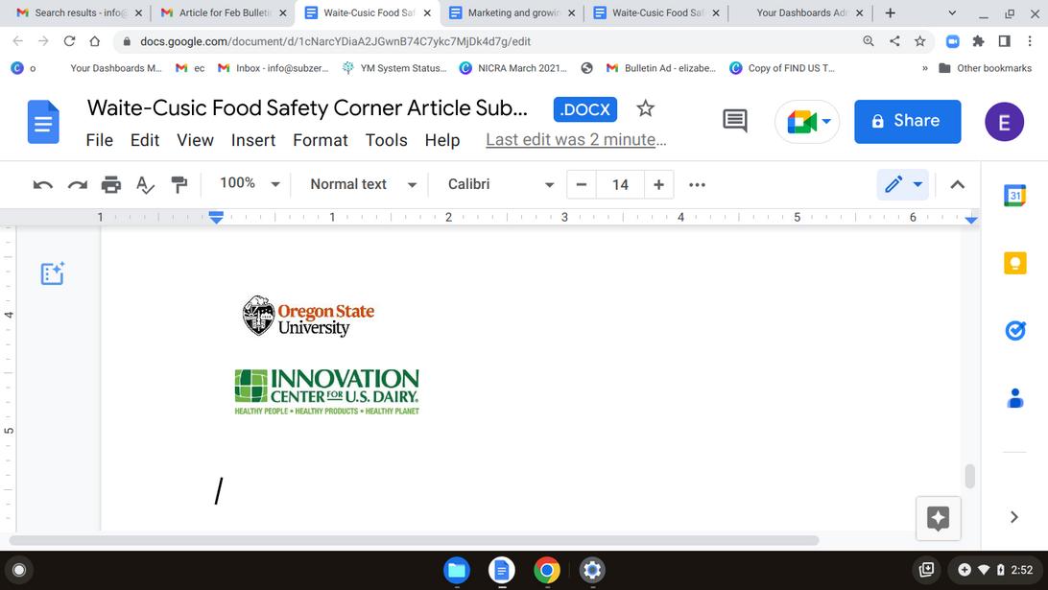Decrease font size with minus
This screenshot has height=590, width=1048.
click(581, 185)
